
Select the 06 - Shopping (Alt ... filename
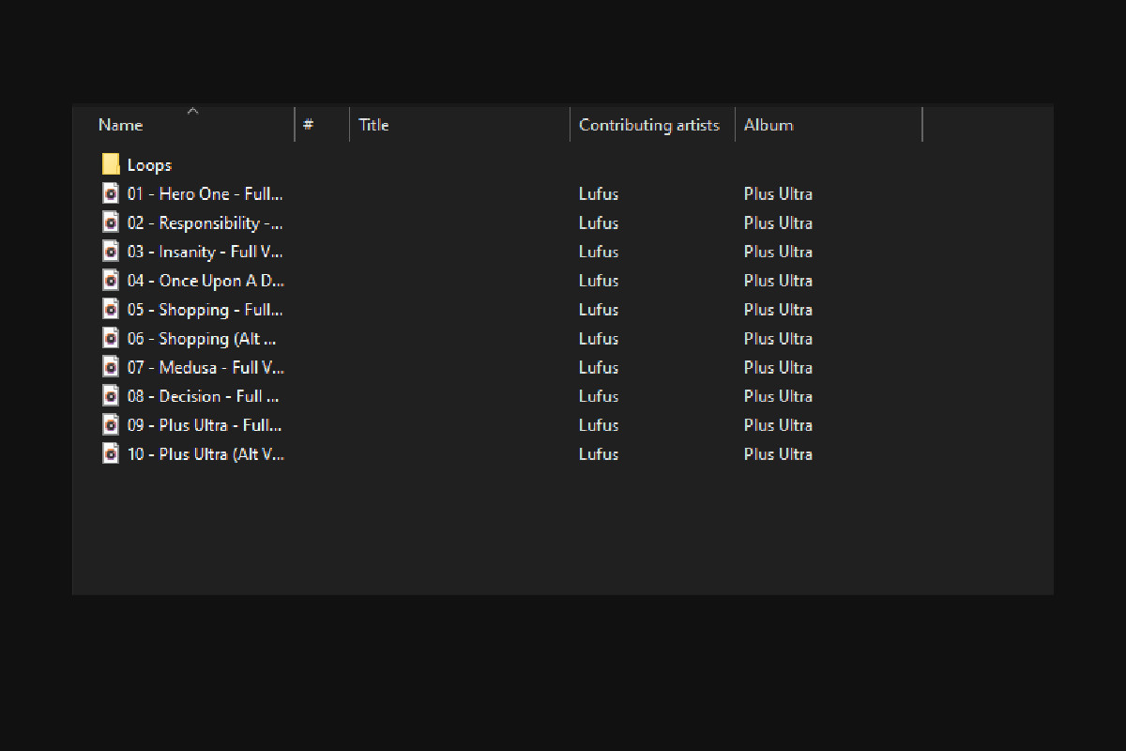click(202, 339)
